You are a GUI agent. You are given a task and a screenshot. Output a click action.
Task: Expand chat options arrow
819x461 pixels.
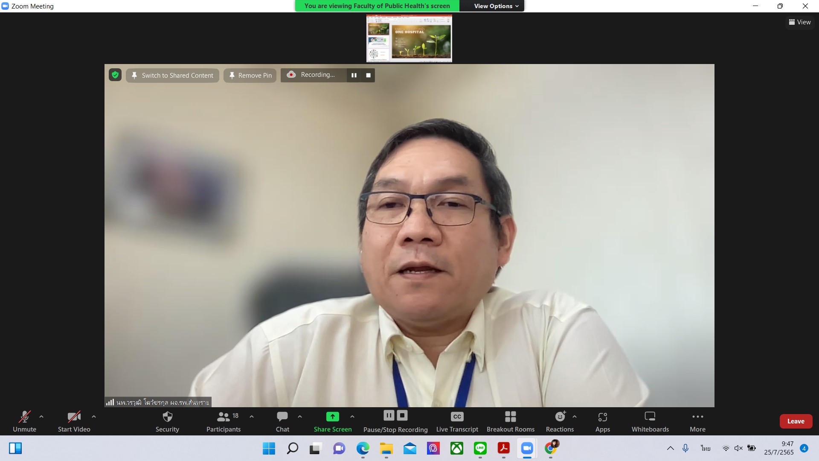point(300,417)
